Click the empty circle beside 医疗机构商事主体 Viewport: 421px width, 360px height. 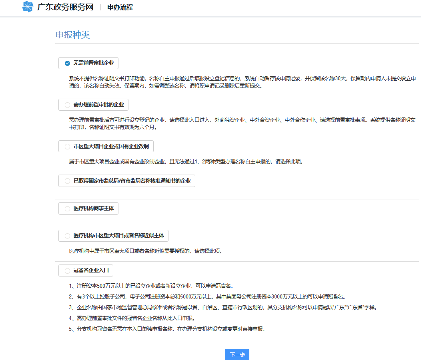point(66,208)
